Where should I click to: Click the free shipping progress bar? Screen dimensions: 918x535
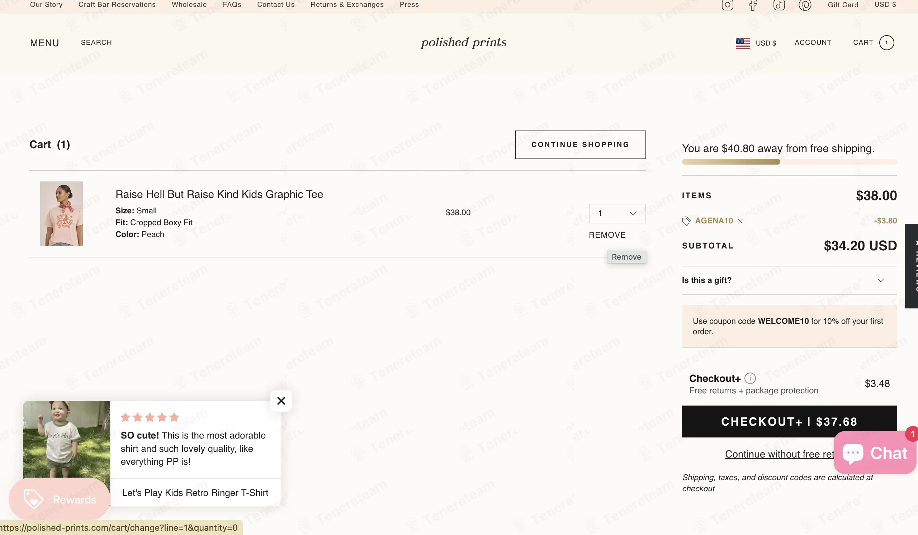pos(789,162)
